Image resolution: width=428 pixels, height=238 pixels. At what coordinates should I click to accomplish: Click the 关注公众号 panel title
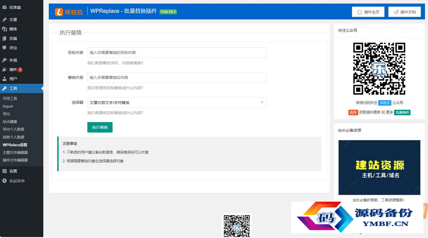347,31
